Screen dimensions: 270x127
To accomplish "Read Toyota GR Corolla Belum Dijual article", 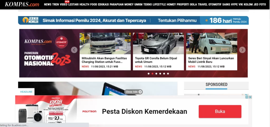I will (x=156, y=60).
